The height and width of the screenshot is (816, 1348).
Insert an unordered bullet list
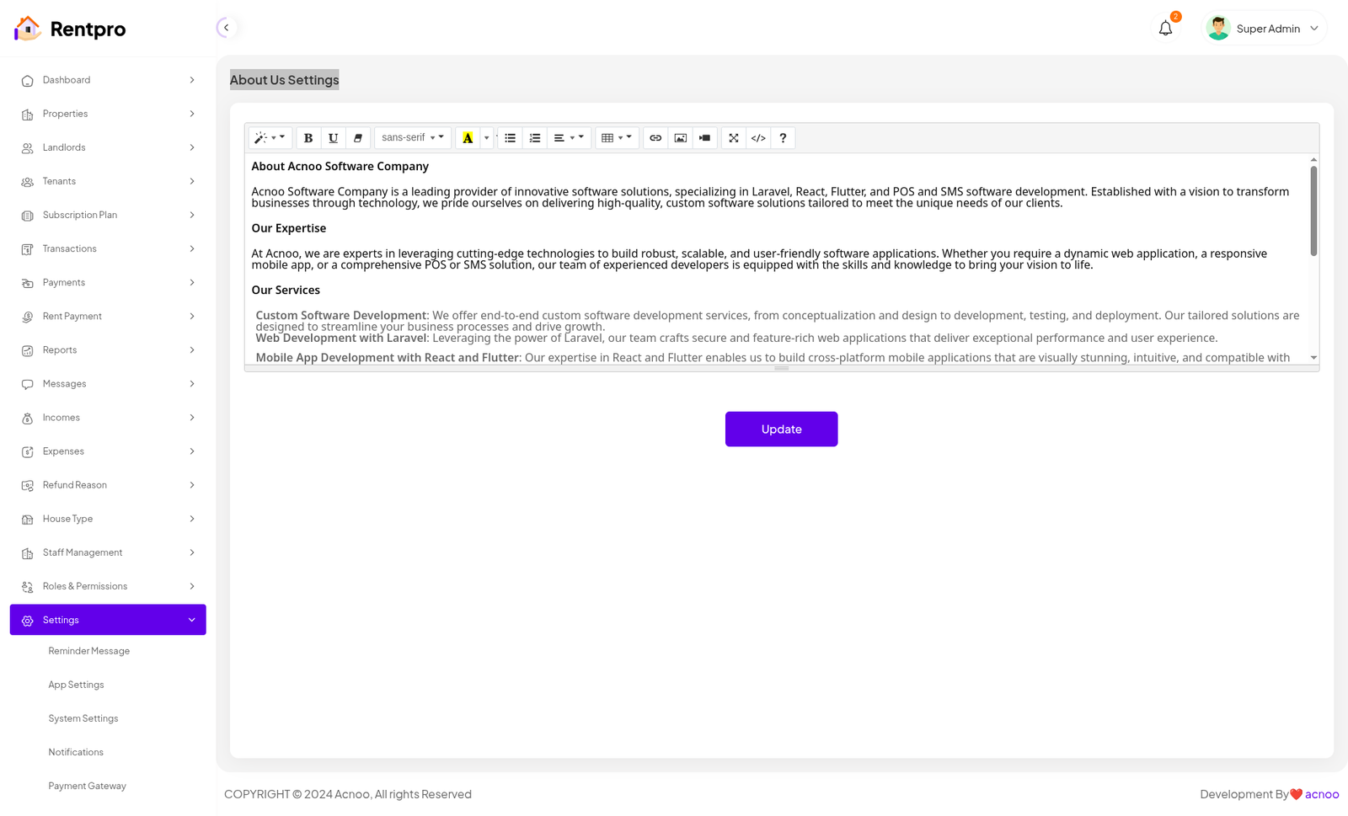coord(510,138)
